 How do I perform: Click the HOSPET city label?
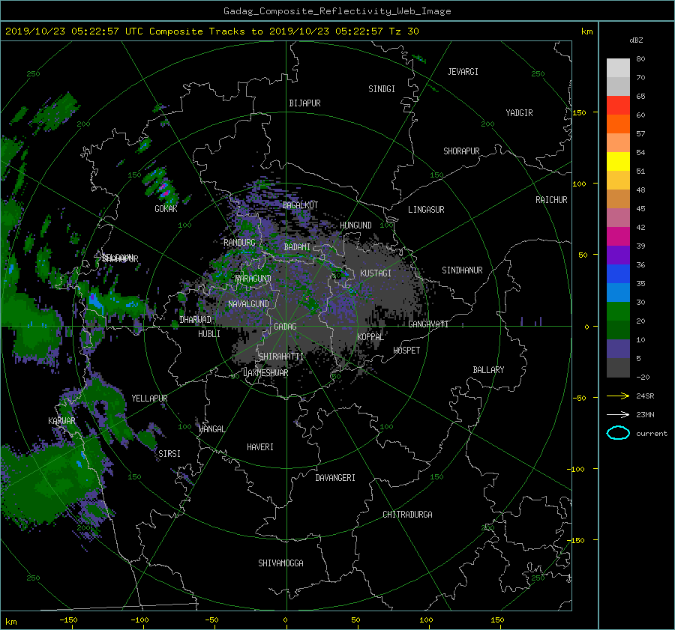coord(406,351)
